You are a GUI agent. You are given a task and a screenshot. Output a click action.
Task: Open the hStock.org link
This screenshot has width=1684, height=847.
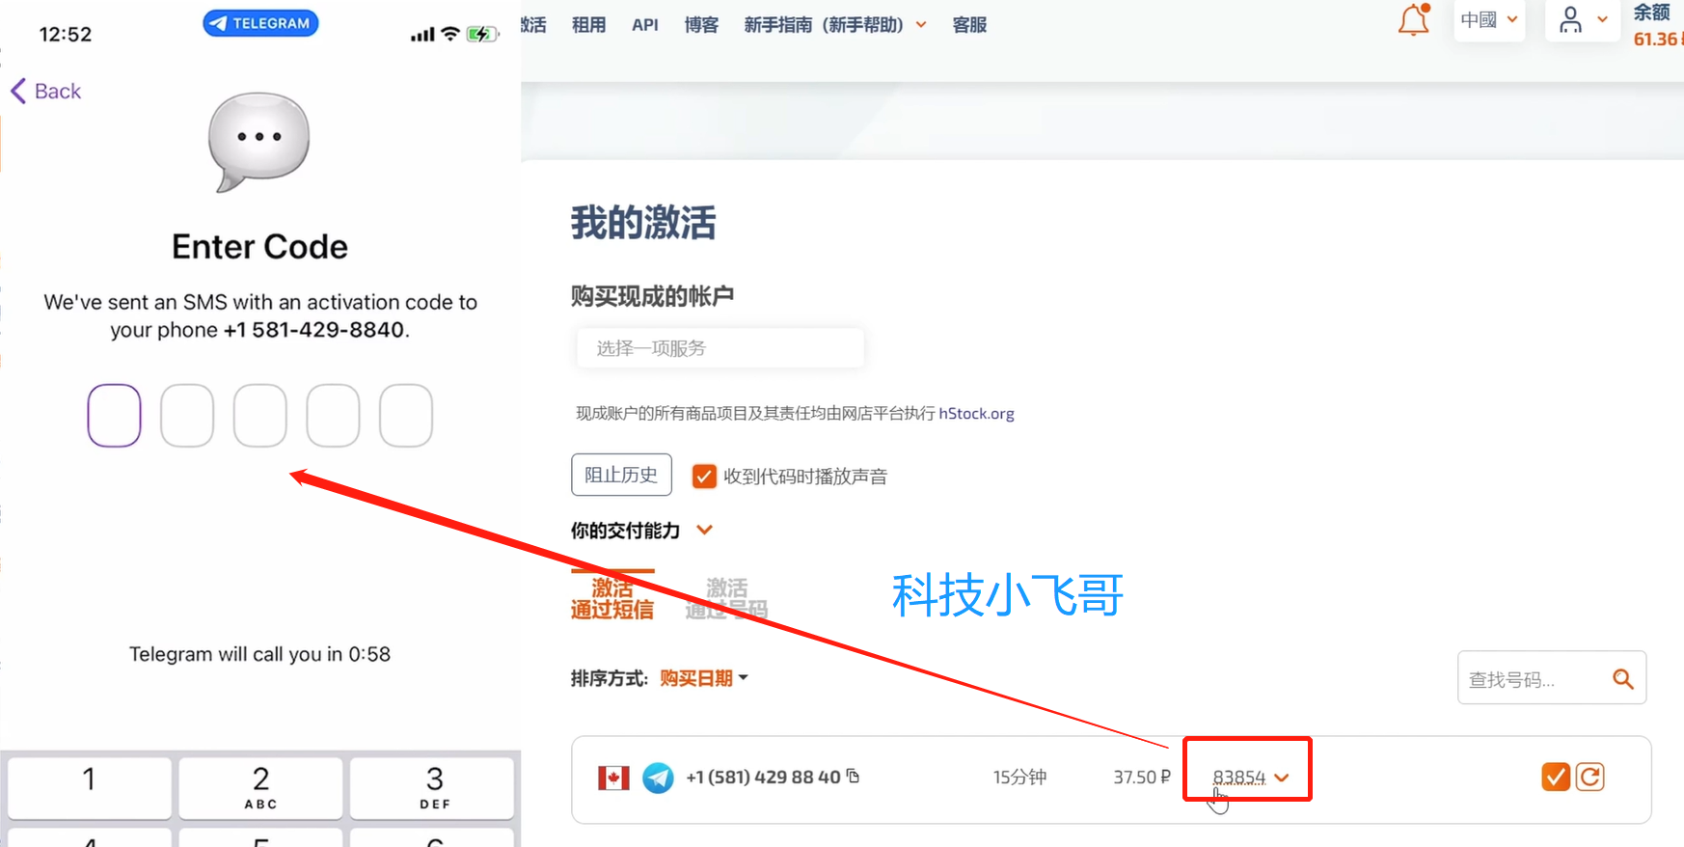click(x=976, y=413)
